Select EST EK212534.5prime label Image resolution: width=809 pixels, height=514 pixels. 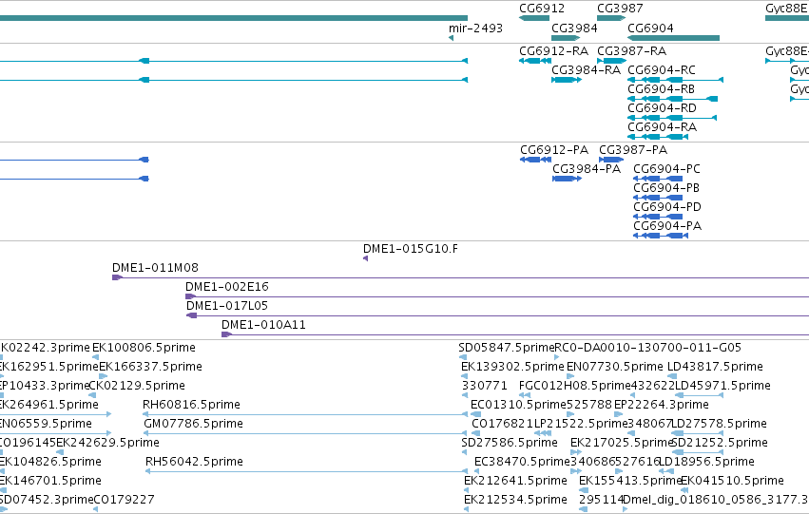(515, 500)
